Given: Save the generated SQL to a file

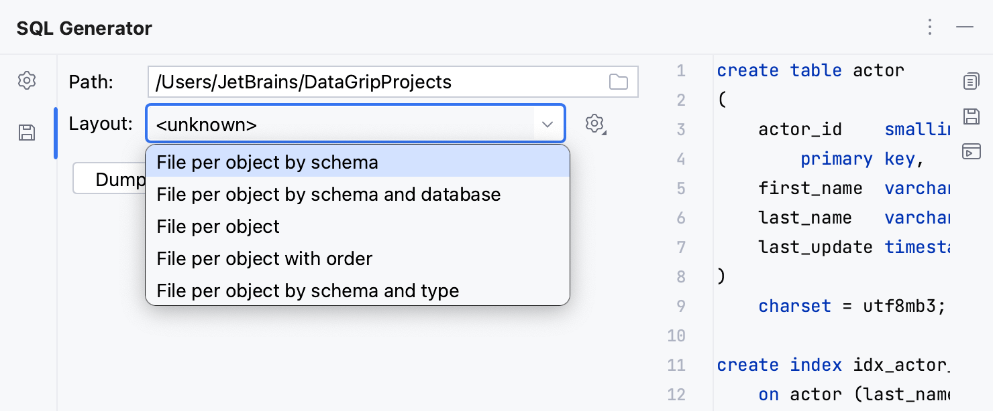Looking at the screenshot, I should coord(971,115).
